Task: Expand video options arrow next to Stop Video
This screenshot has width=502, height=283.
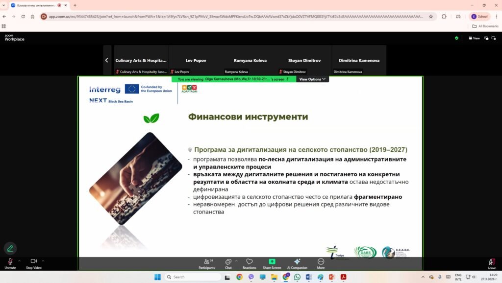Action: 43,260
